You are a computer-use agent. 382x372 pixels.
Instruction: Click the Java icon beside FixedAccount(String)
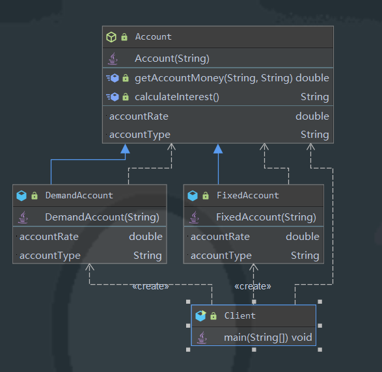pyautogui.click(x=194, y=217)
